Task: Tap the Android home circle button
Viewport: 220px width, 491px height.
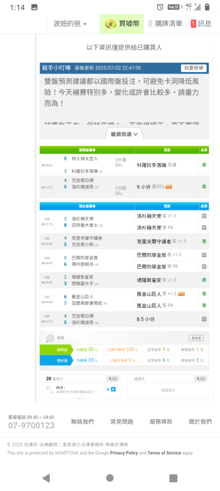Action: click(x=110, y=478)
